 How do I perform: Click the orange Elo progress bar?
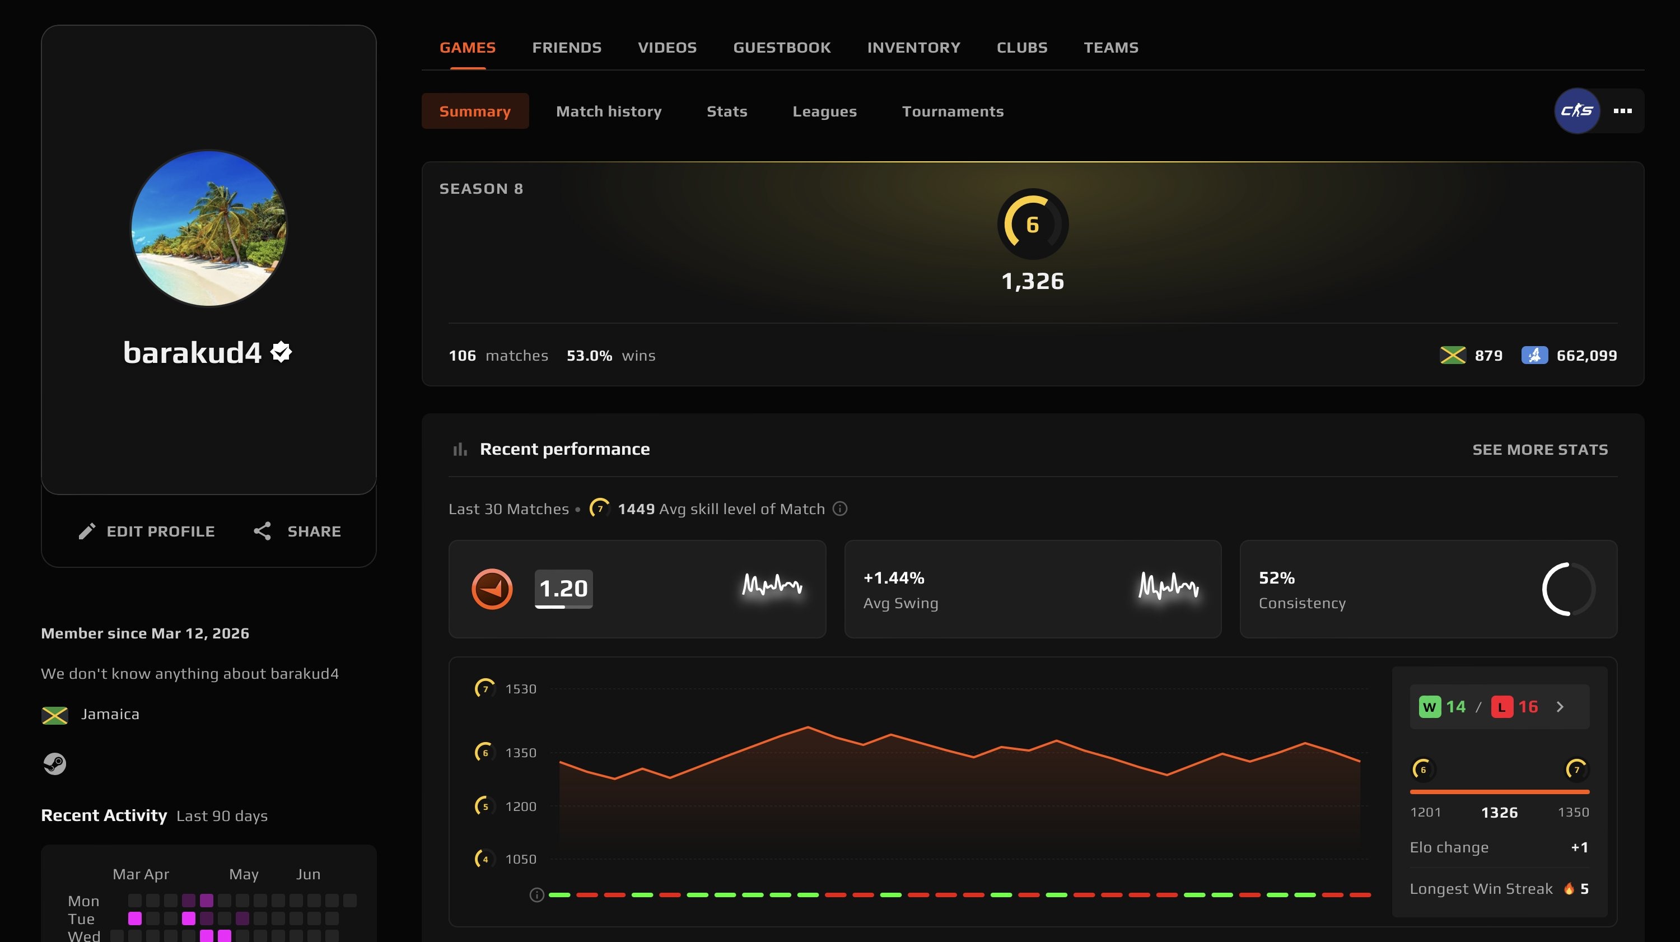[1499, 791]
